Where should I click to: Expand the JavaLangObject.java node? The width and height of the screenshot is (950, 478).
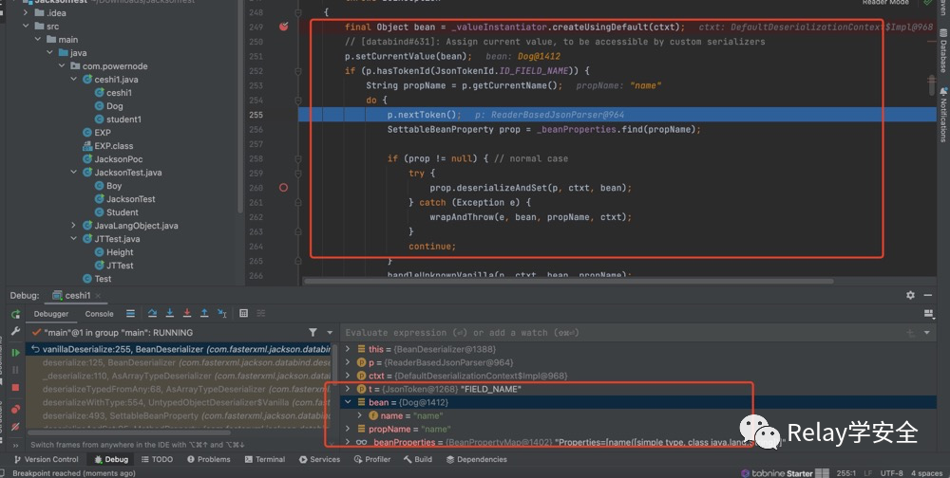point(74,226)
